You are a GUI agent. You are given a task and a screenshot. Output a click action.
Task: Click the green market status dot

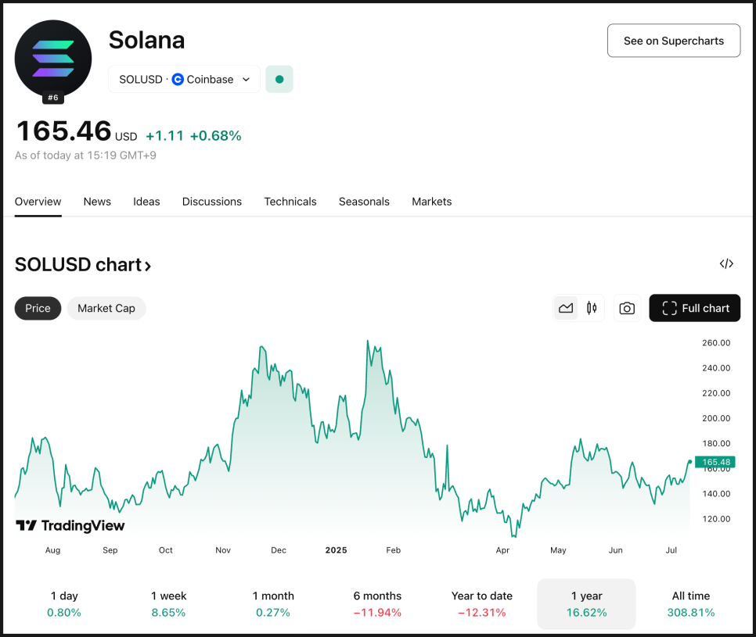click(279, 79)
